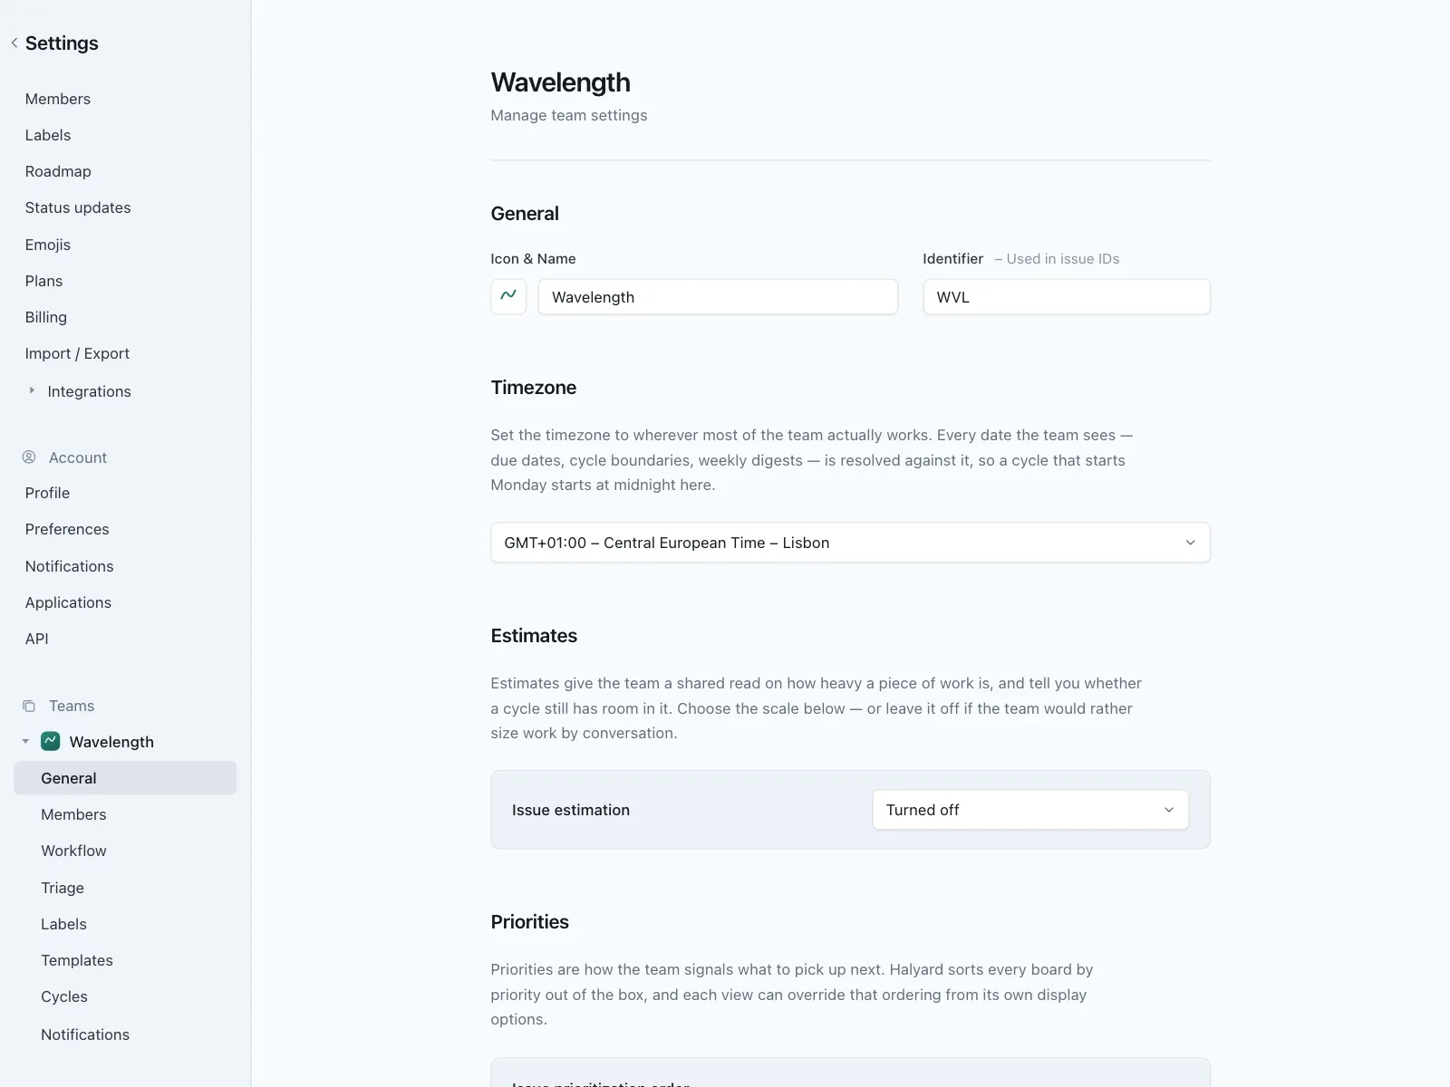Expand the Integrations section
This screenshot has height=1087, width=1450.
32,390
